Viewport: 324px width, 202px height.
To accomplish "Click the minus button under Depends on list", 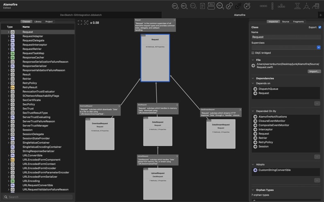I will coord(317,103).
